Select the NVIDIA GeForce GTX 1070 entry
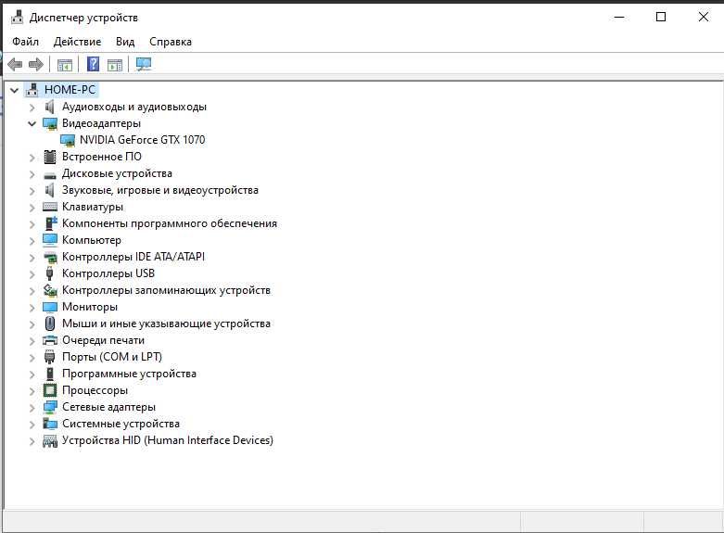 pos(142,139)
